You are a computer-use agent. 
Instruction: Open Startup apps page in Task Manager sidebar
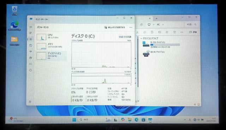click(x=31, y=52)
